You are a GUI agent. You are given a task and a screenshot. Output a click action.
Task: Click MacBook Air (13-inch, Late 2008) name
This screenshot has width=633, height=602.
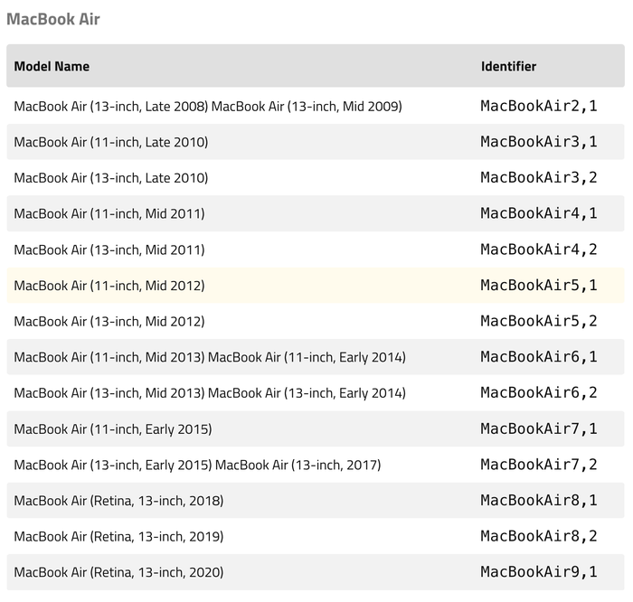tap(111, 106)
